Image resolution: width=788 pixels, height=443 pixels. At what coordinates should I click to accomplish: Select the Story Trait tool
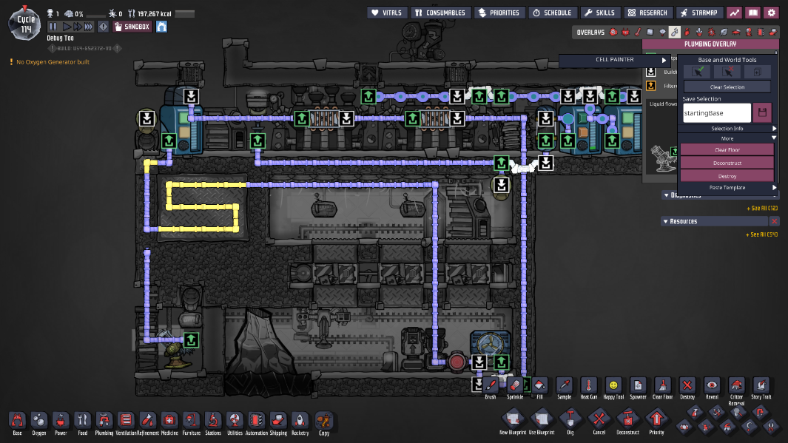click(x=761, y=386)
